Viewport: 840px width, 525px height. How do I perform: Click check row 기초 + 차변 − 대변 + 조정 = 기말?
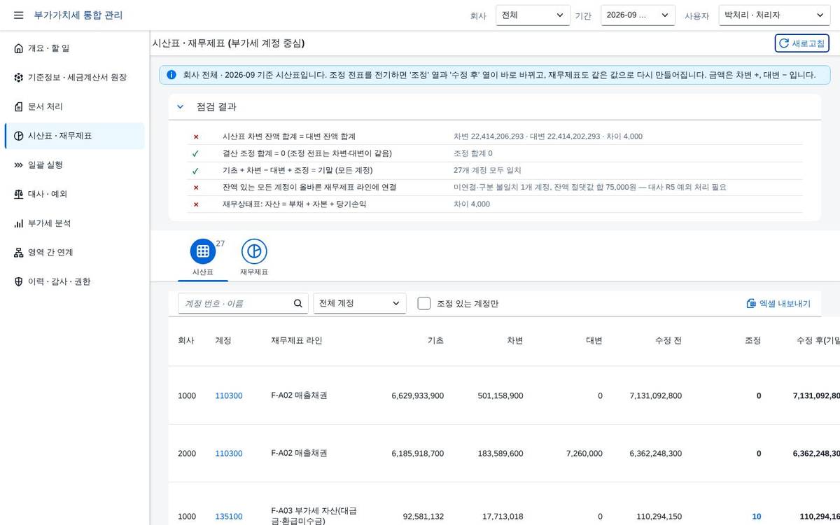click(494, 170)
